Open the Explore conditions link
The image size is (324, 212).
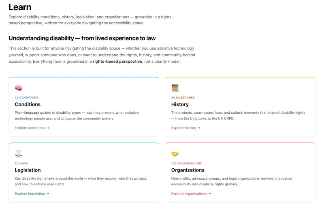coord(32,128)
